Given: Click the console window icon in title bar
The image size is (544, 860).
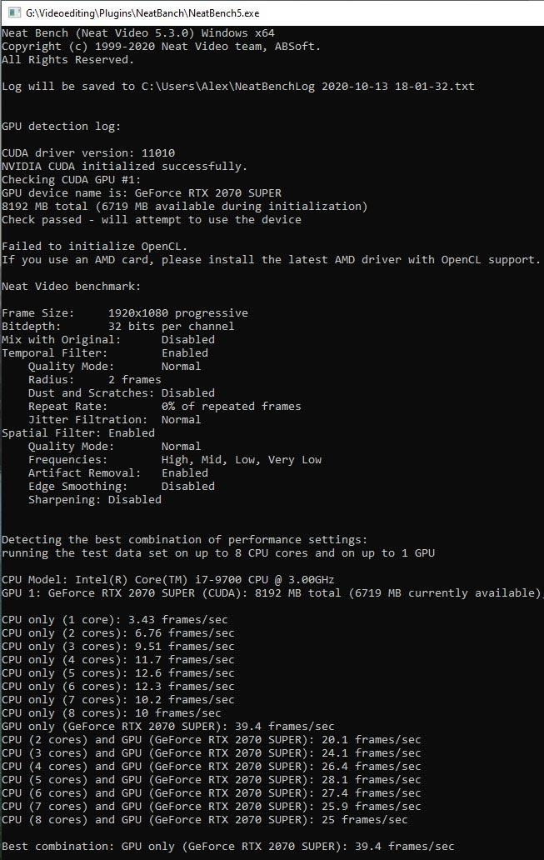Looking at the screenshot, I should (15, 12).
